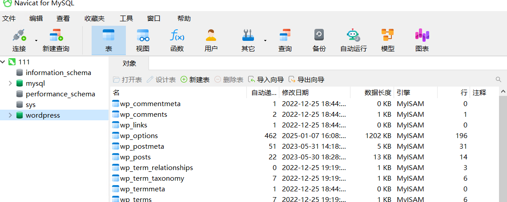Click the scroll-up arrow of the table list scrollbar
The image size is (507, 202).
pyautogui.click(x=503, y=92)
